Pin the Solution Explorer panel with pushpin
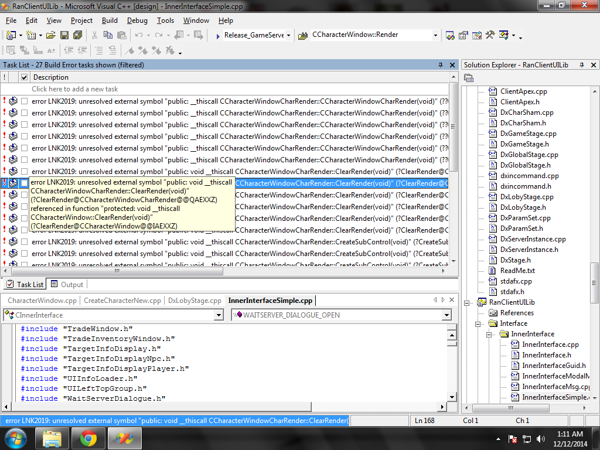The height and width of the screenshot is (450, 600). pos(582,65)
